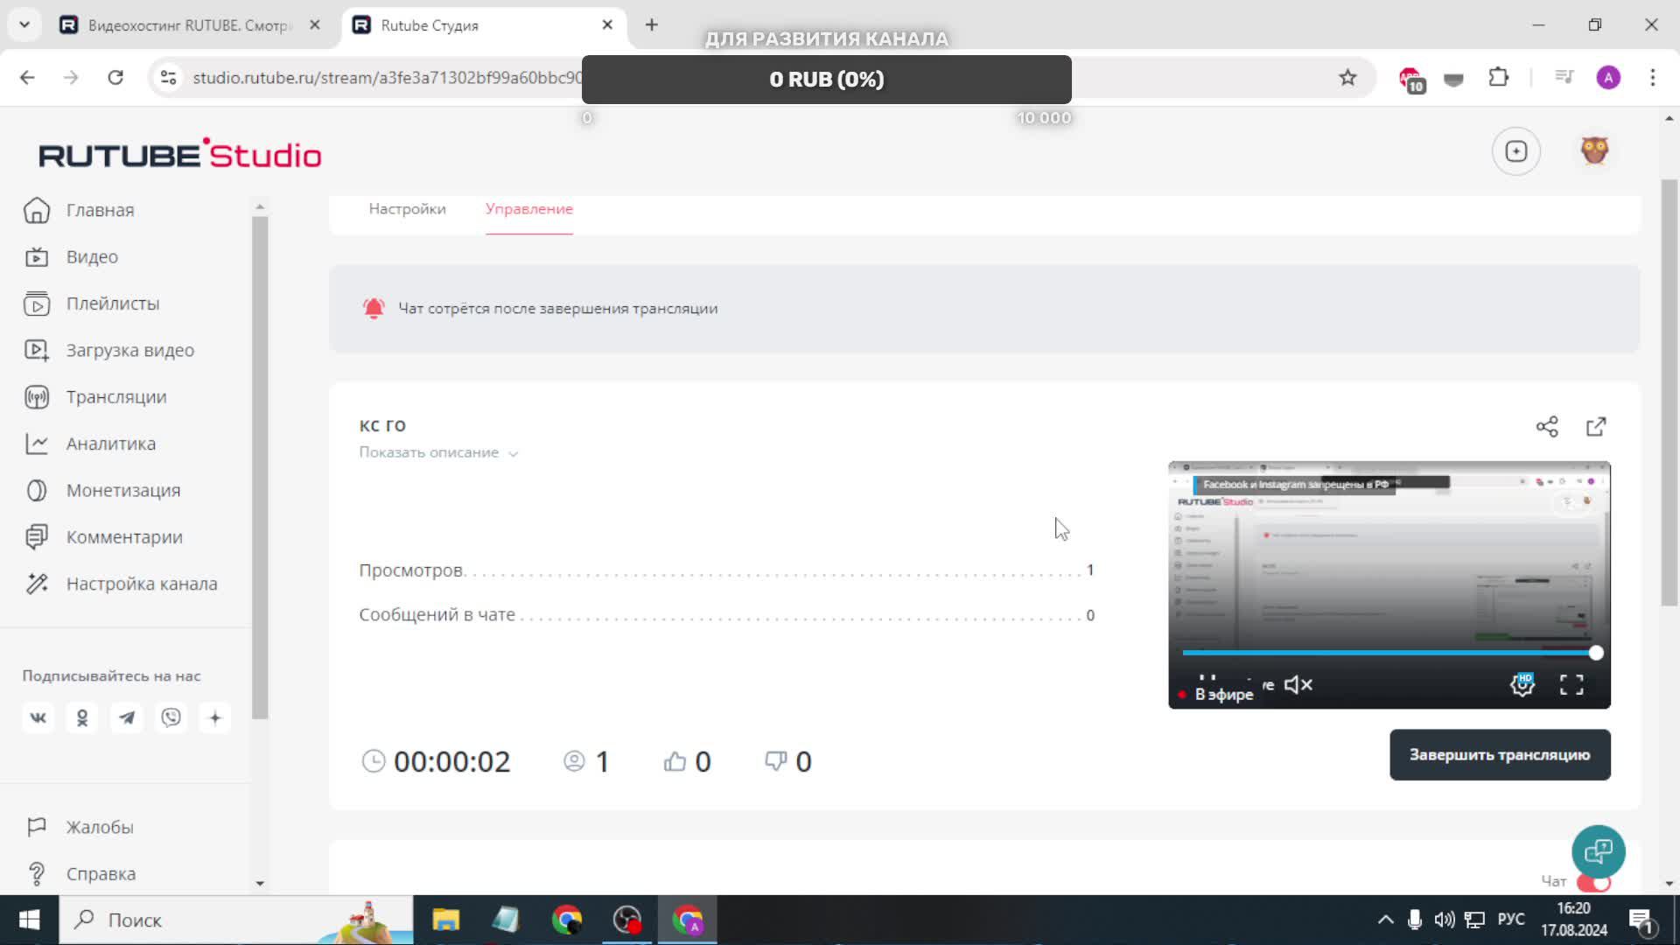Open the VK social link icon

(x=38, y=718)
